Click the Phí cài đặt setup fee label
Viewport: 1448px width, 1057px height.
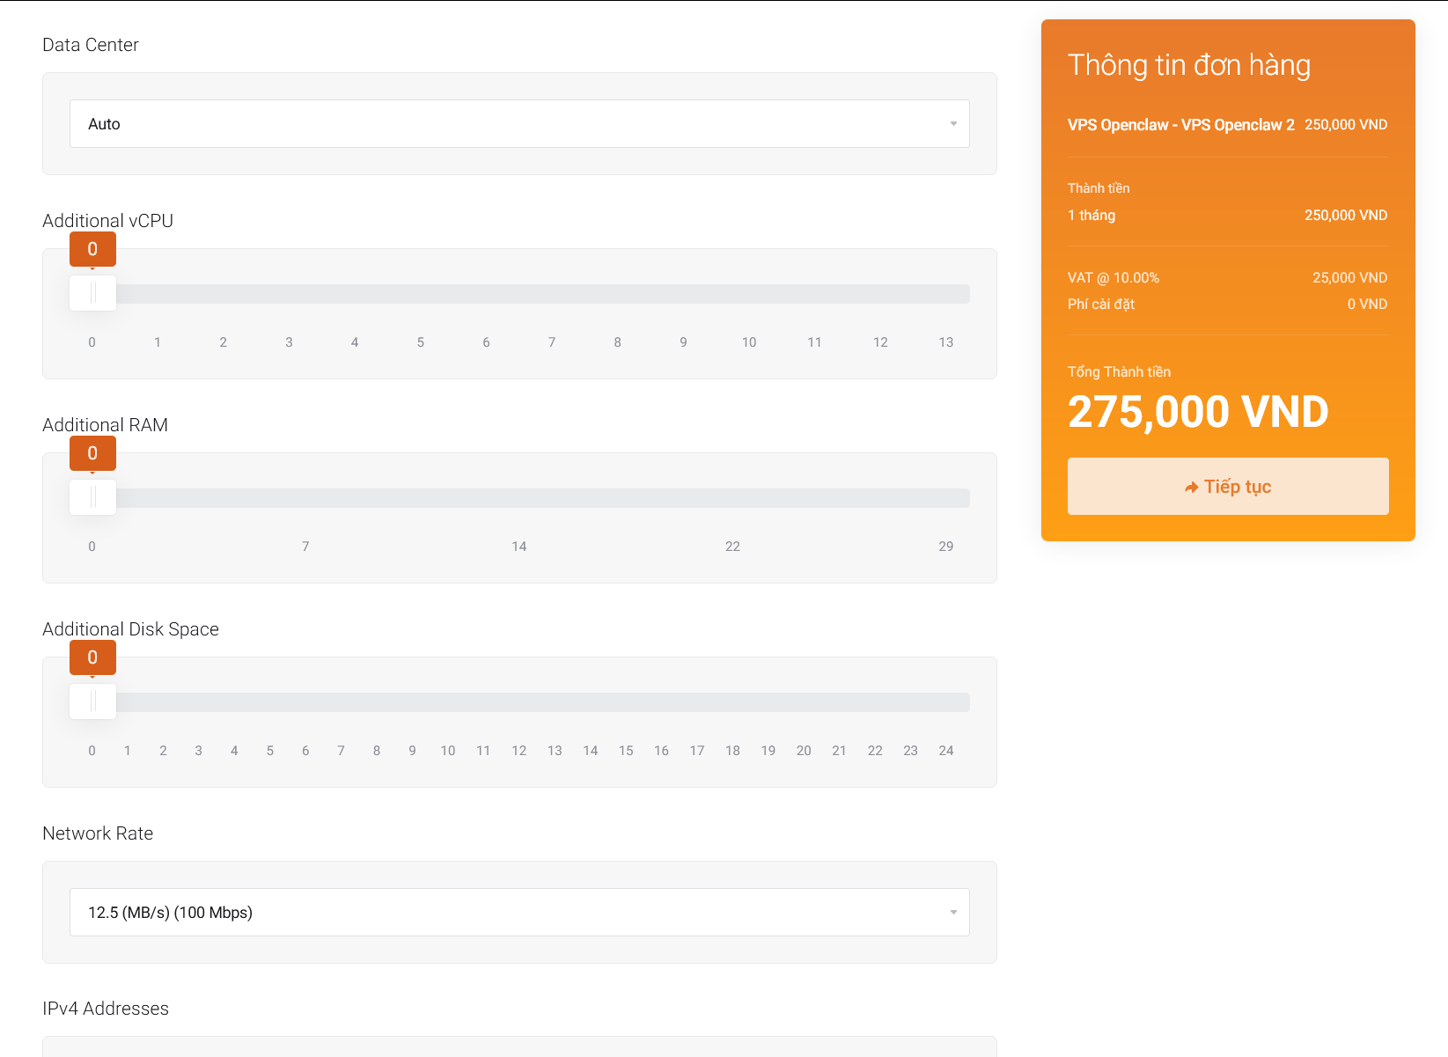[1101, 305]
